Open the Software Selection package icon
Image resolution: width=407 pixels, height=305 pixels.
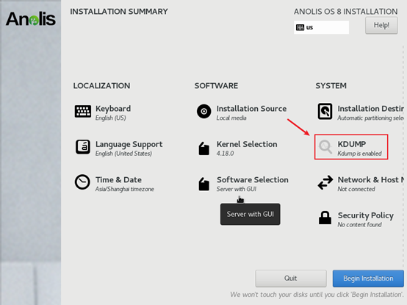click(204, 184)
